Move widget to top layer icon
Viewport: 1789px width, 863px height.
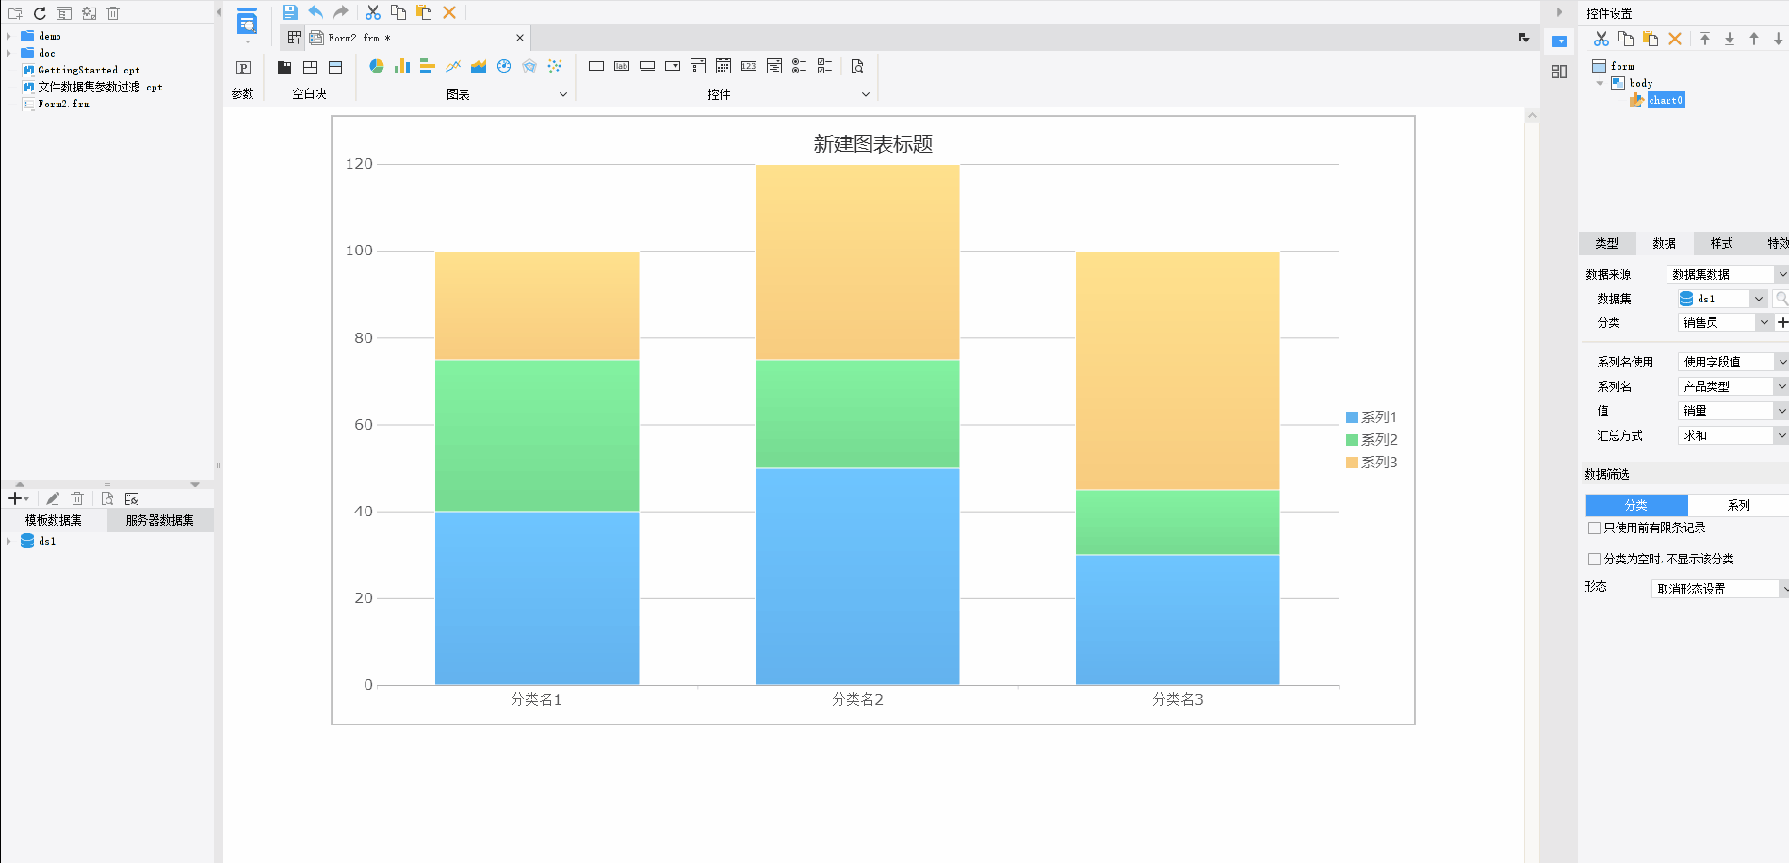click(x=1705, y=39)
